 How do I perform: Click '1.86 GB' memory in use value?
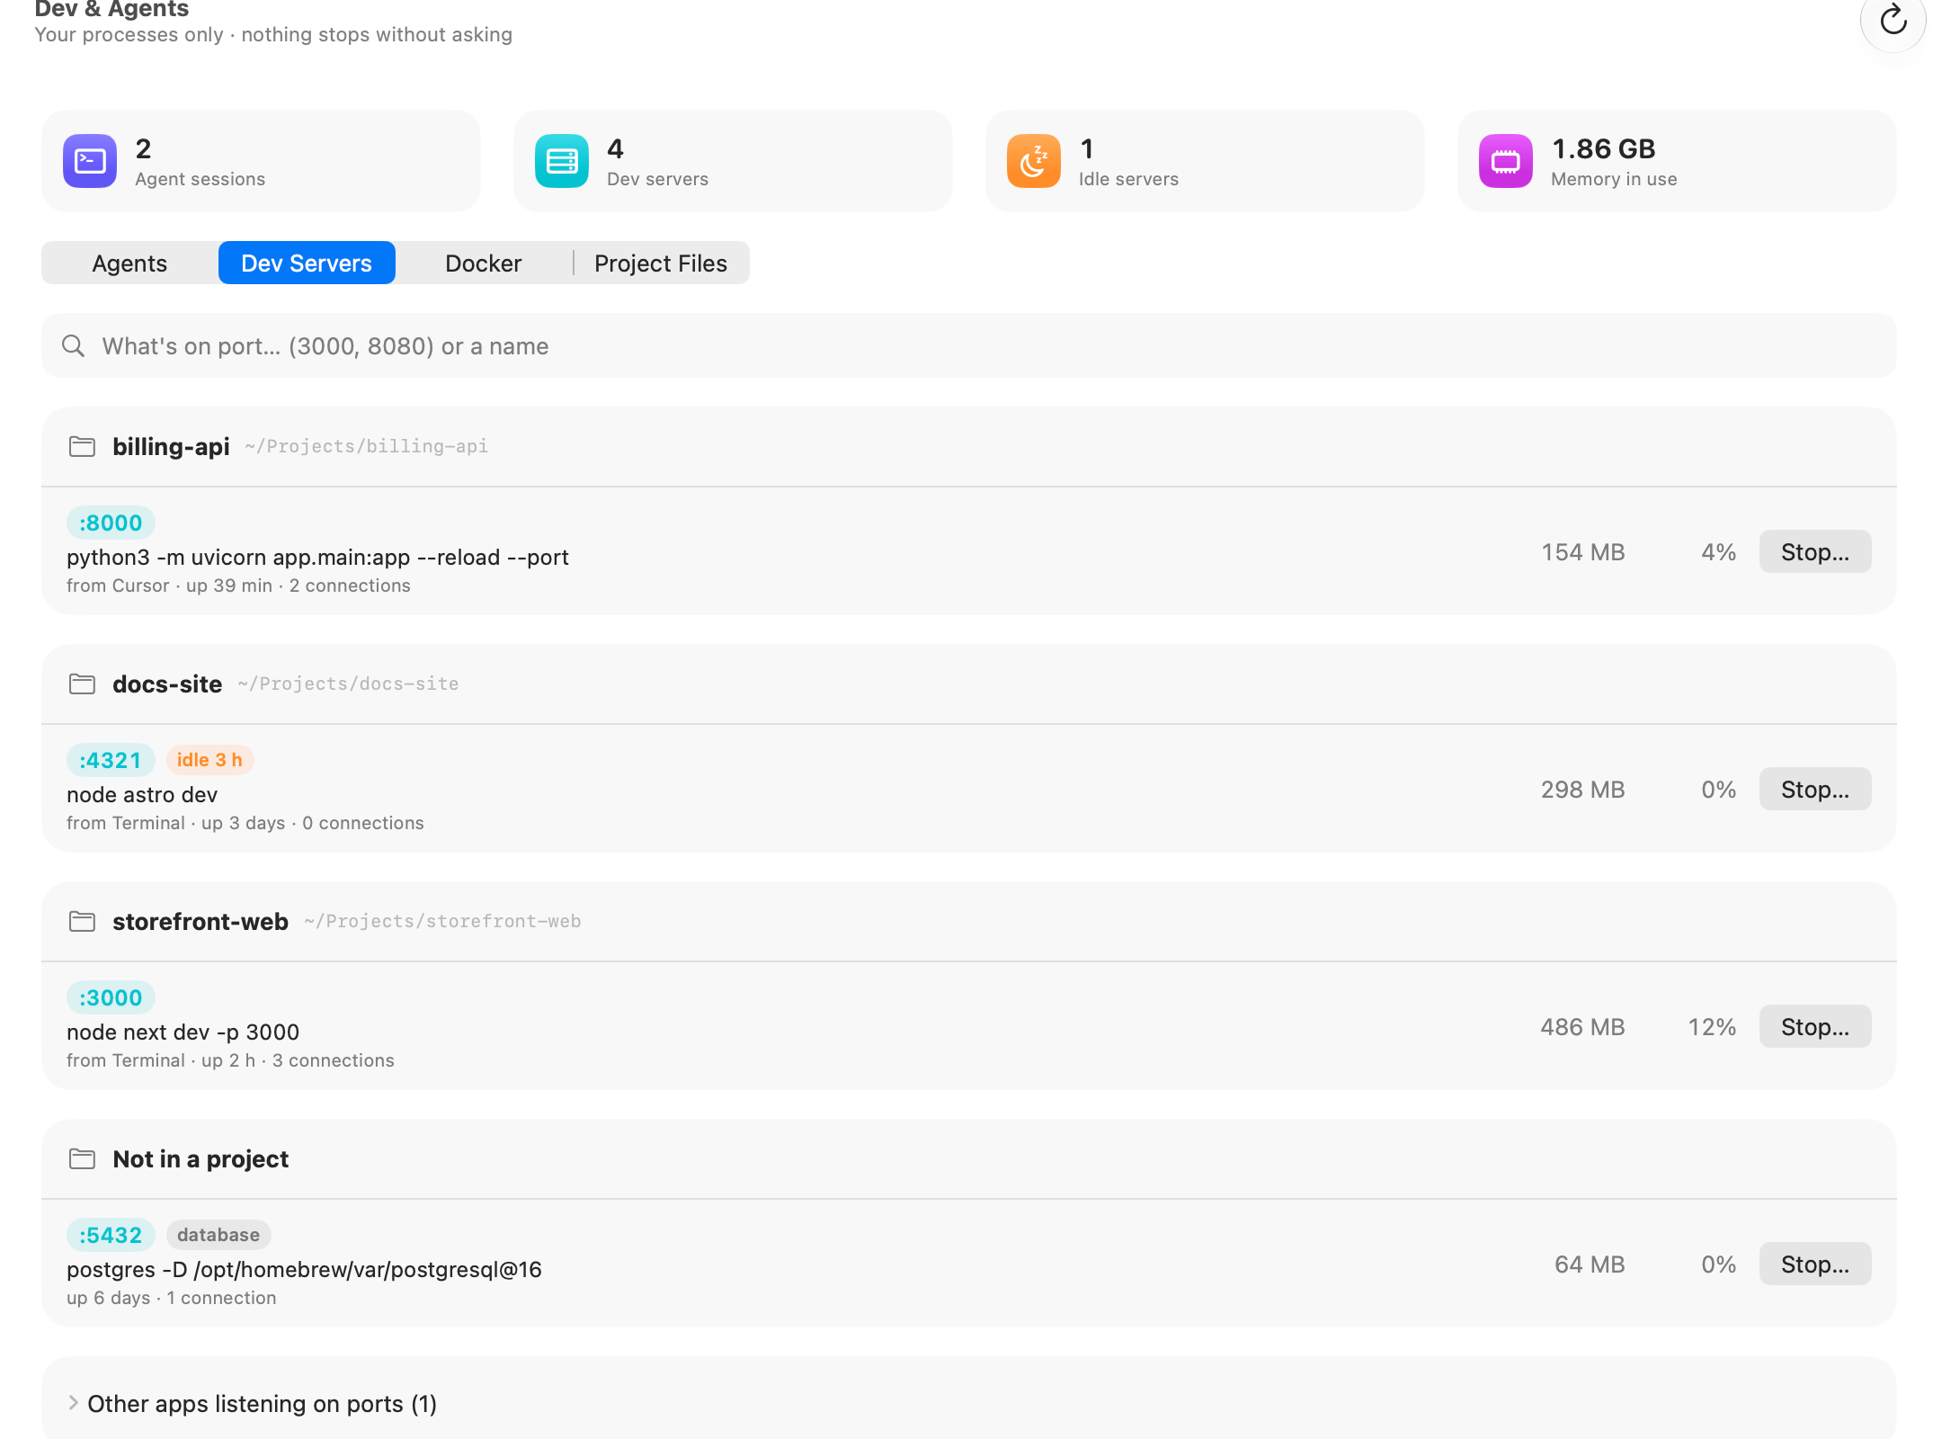click(x=1603, y=148)
